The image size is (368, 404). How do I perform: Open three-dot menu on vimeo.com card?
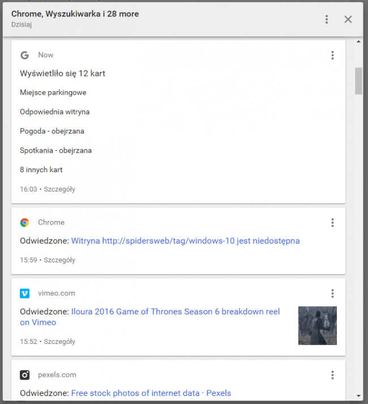tap(332, 294)
